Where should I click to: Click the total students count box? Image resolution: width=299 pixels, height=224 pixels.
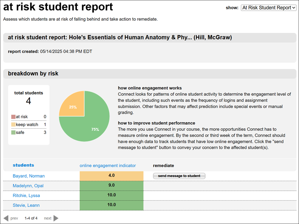(x=29, y=98)
